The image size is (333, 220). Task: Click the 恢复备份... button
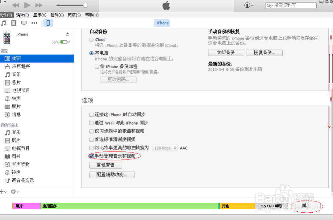[264, 53]
